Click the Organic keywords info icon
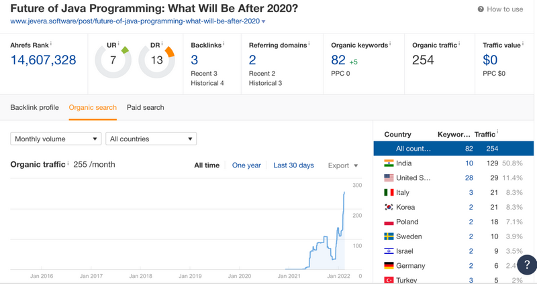 (x=390, y=43)
